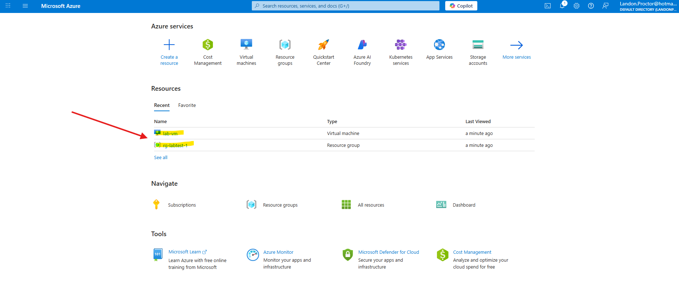
Task: Open the portal hamburger menu
Action: tap(25, 6)
